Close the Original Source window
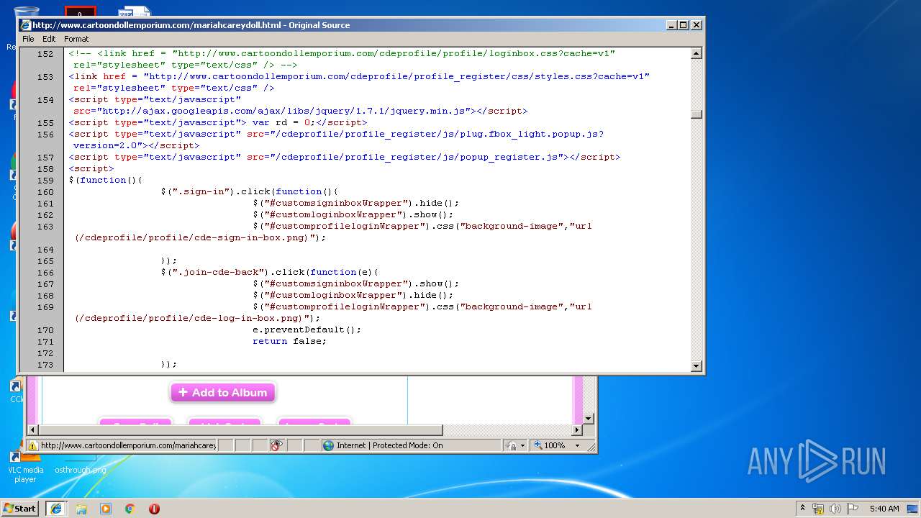This screenshot has height=518, width=921. (696, 25)
